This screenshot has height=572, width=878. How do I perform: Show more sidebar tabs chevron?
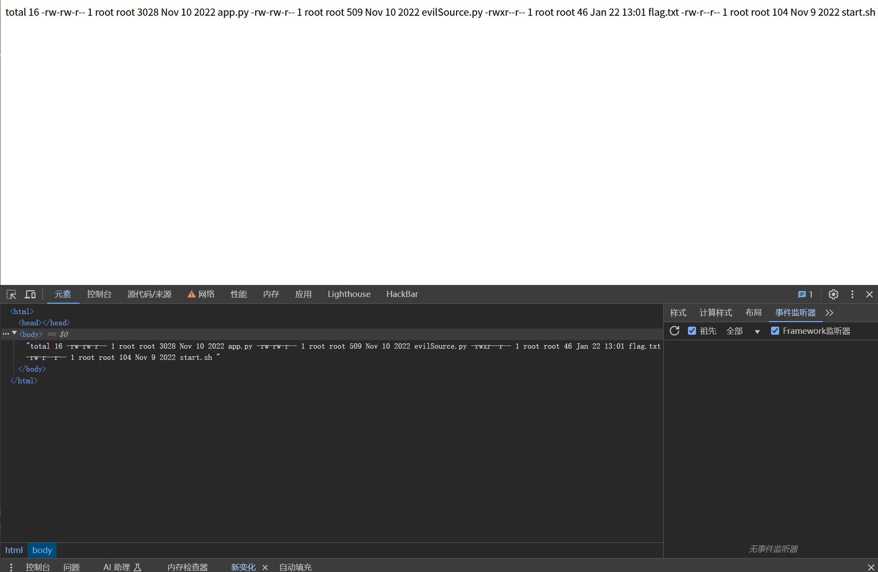[829, 313]
